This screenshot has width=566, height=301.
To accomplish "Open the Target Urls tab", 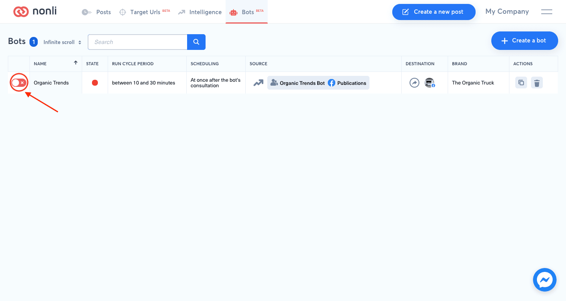I will [145, 12].
